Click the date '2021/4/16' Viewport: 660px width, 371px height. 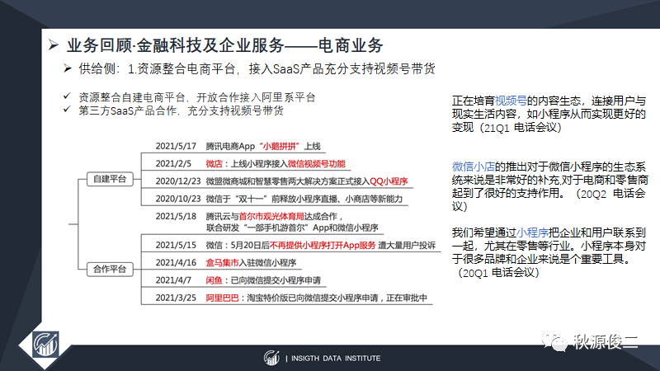click(x=176, y=262)
